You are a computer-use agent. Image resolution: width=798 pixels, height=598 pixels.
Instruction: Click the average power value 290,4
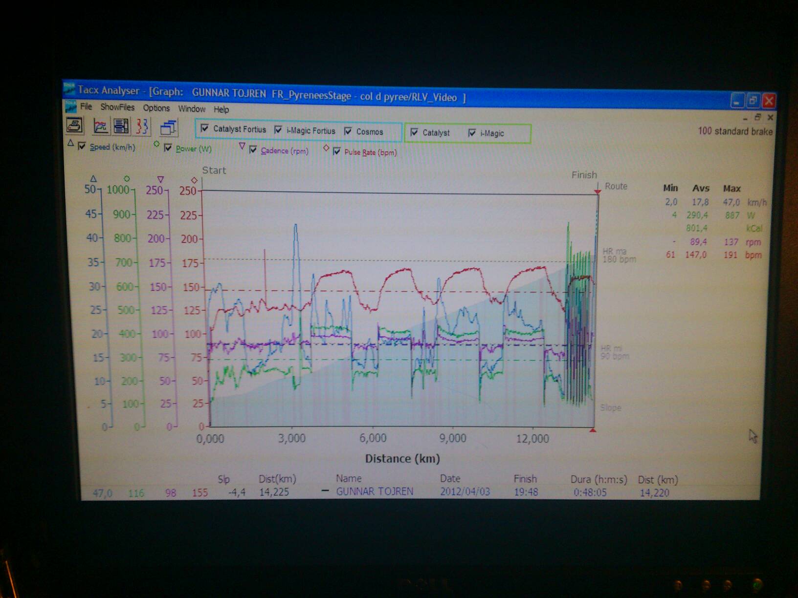coord(697,215)
